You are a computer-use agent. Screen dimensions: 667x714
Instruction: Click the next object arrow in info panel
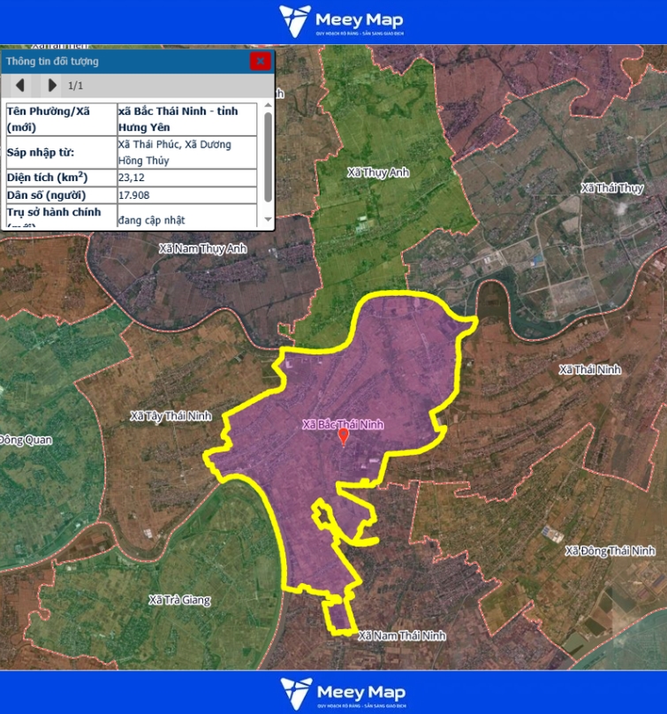click(51, 86)
